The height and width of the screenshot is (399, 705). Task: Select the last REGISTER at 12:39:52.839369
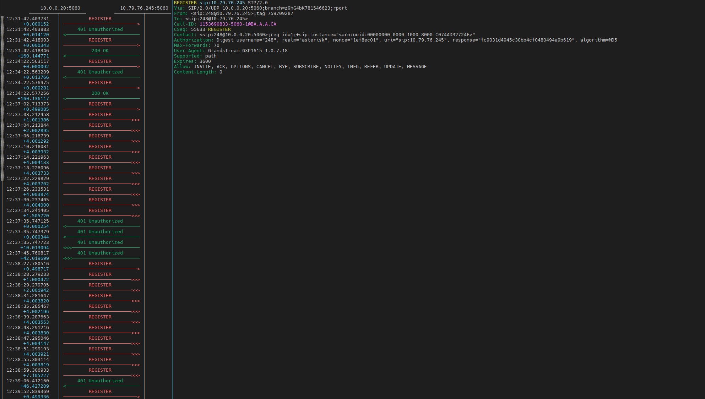(x=100, y=392)
